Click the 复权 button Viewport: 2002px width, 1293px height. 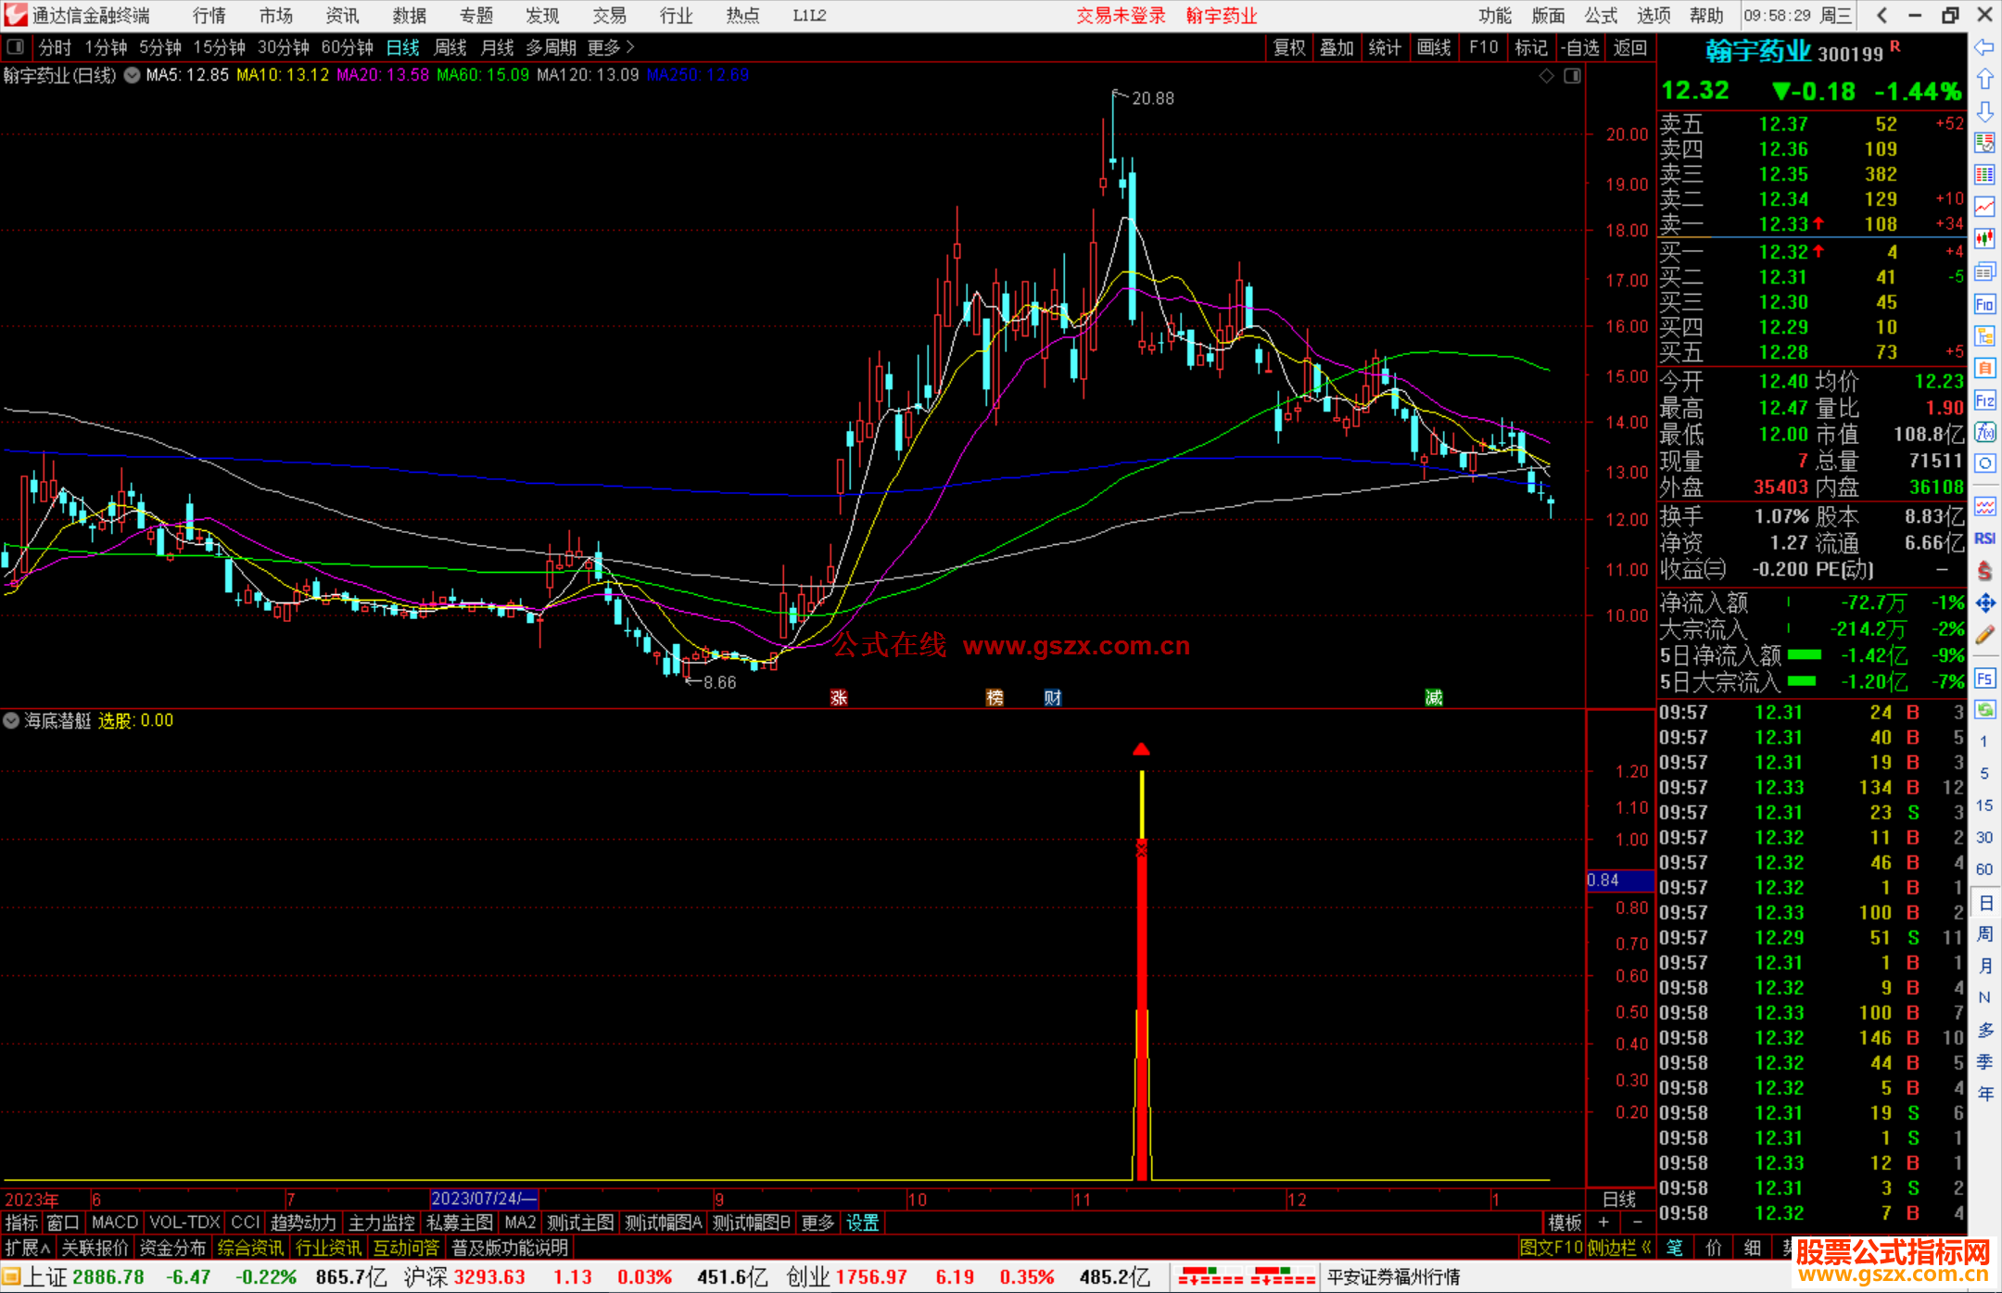1289,47
